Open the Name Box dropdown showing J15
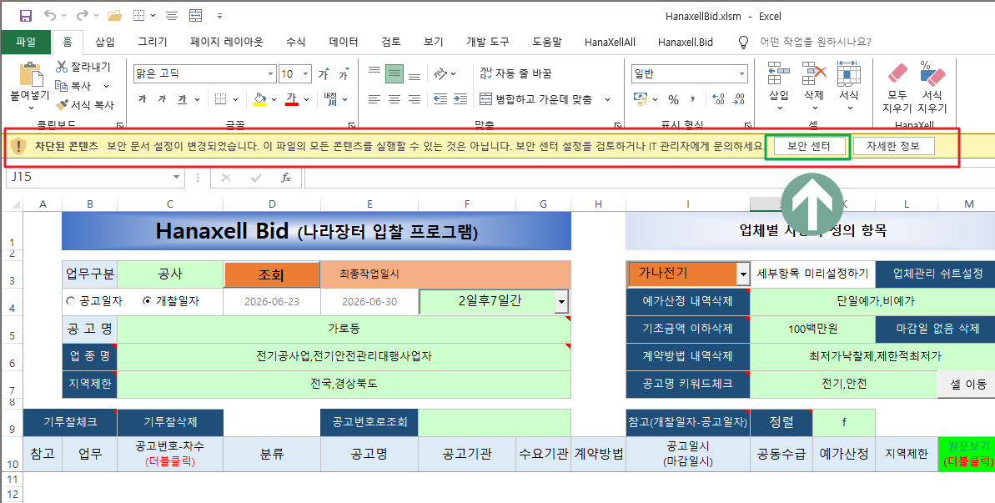 pos(176,178)
